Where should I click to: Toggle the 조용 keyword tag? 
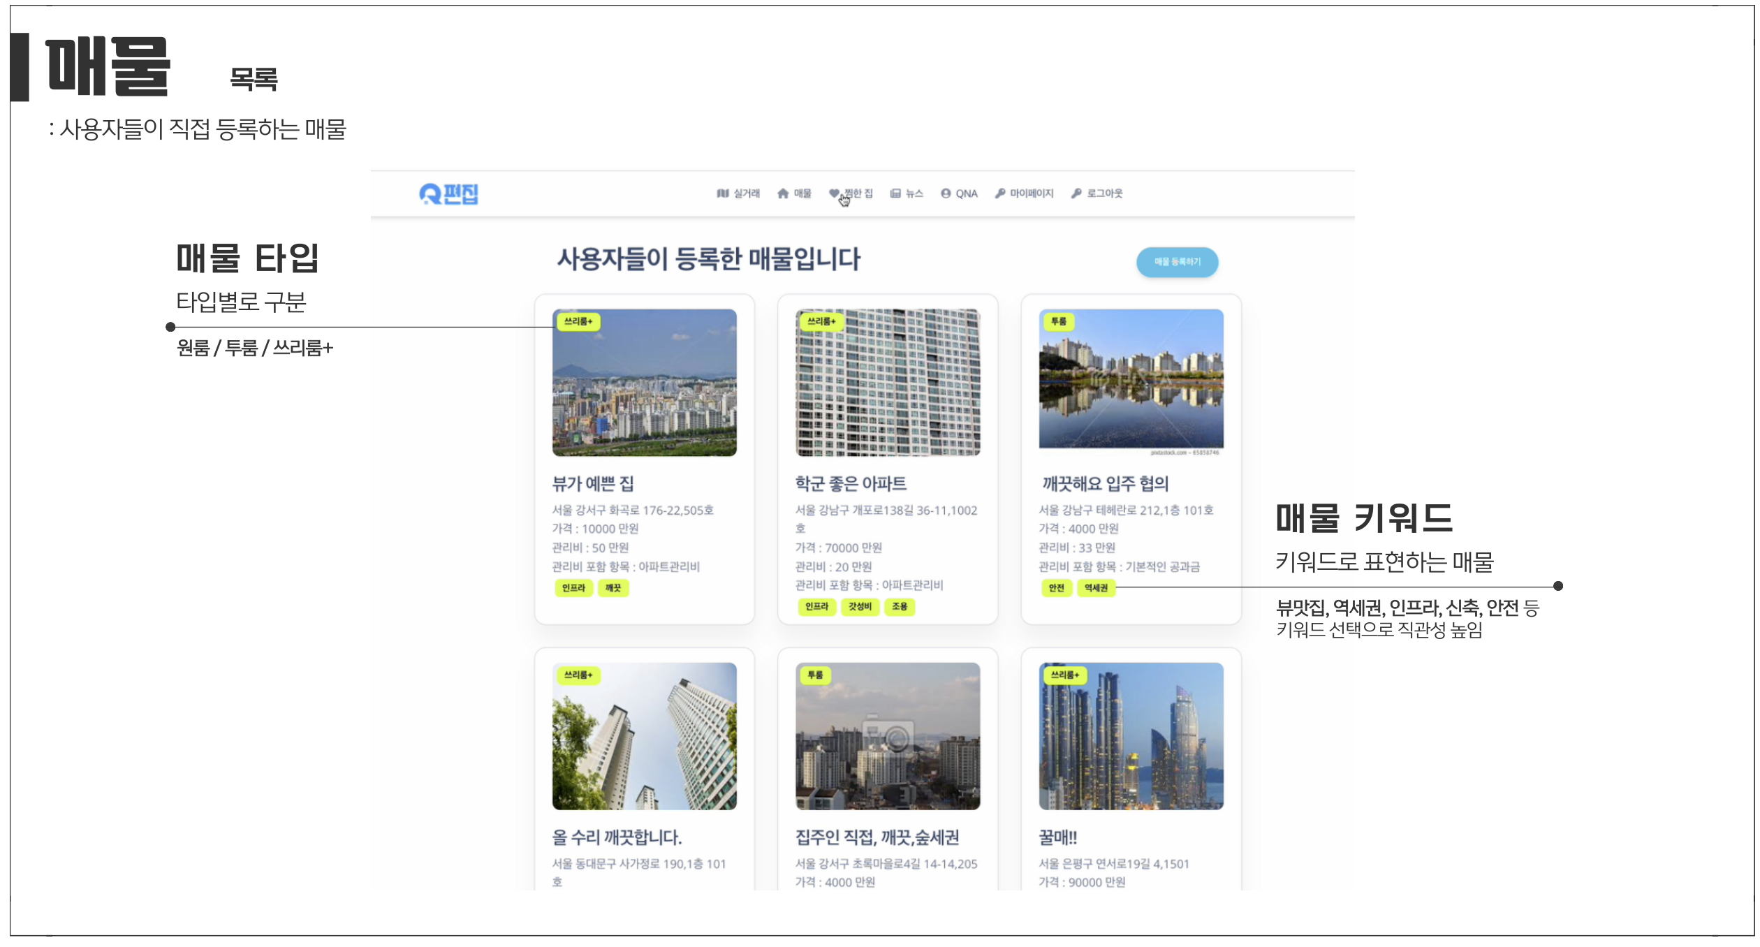901,607
